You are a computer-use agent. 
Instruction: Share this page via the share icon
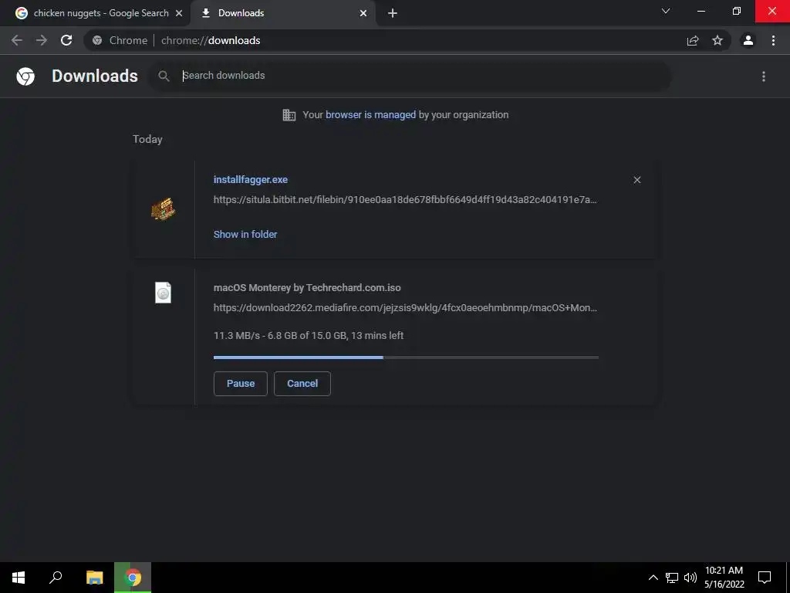click(693, 41)
